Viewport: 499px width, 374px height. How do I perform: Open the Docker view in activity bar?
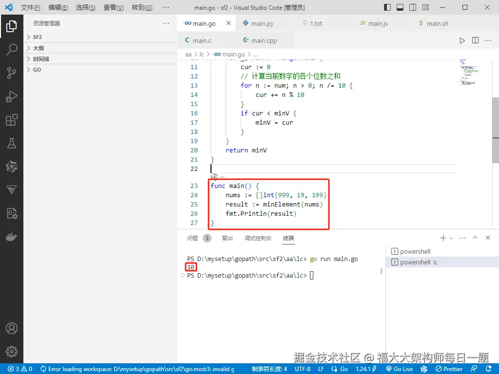[x=12, y=237]
